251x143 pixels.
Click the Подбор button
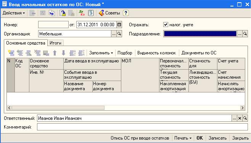[x=125, y=53]
